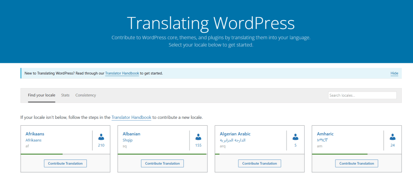The height and width of the screenshot is (178, 413).
Task: Click the Algerian Arabic translation progress bar
Action: [x=259, y=154]
